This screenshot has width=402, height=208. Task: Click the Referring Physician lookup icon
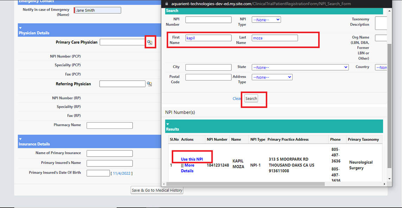[149, 84]
